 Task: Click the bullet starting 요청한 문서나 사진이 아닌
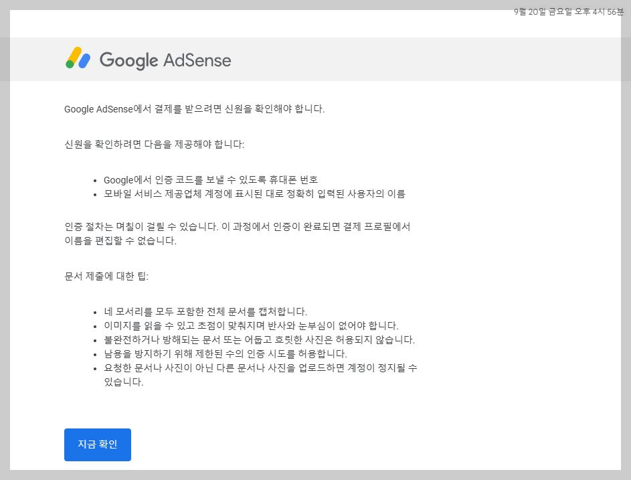pos(260,375)
